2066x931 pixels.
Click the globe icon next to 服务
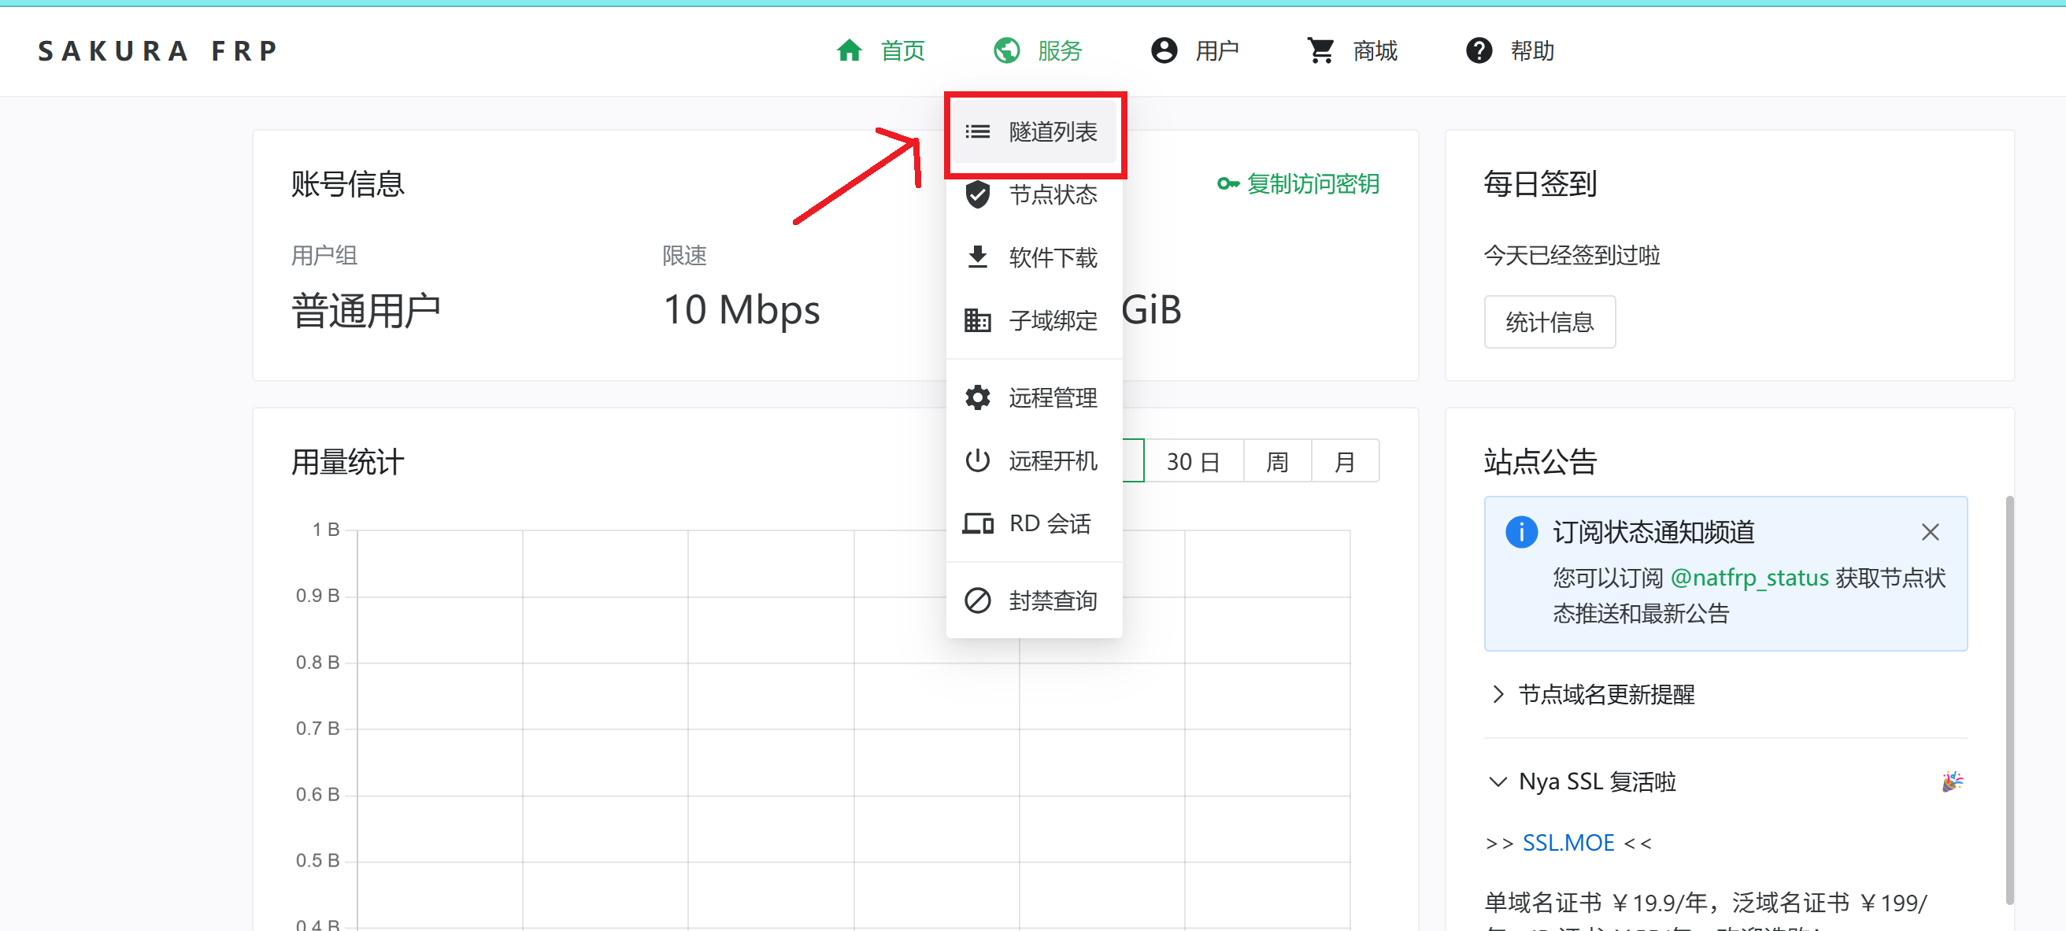click(1006, 50)
